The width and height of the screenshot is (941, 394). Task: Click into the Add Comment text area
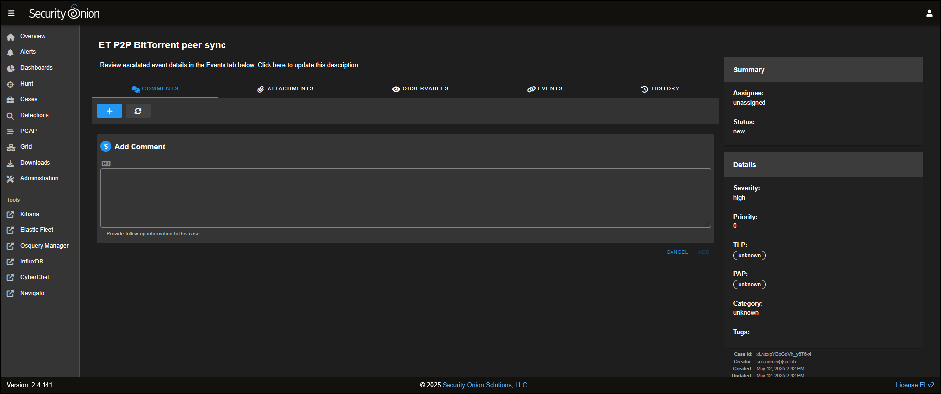point(405,198)
